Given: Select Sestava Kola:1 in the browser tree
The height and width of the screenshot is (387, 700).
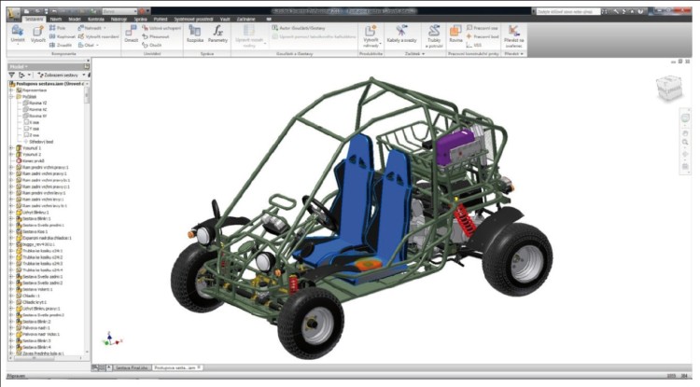Looking at the screenshot, I should tap(35, 230).
